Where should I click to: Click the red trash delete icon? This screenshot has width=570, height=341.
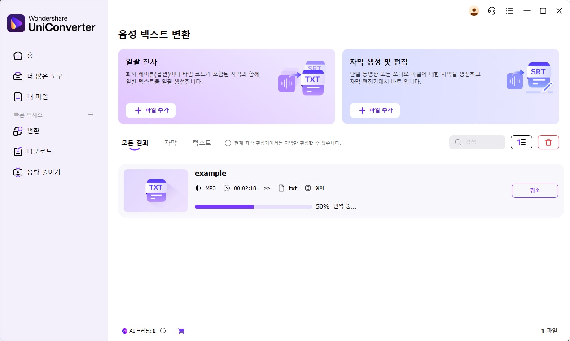[x=548, y=142]
